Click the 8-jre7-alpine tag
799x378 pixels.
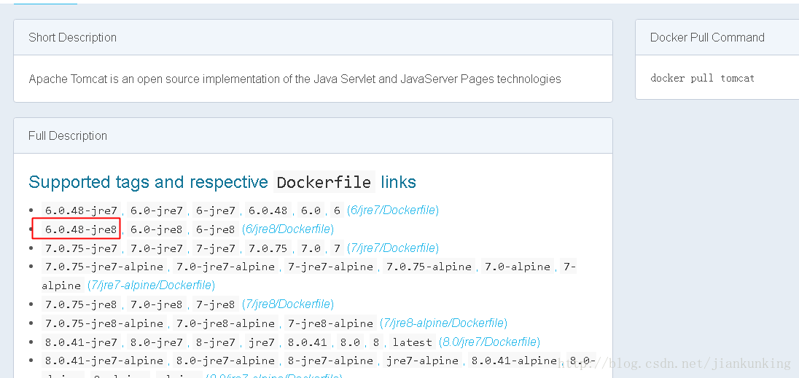[x=331, y=361]
